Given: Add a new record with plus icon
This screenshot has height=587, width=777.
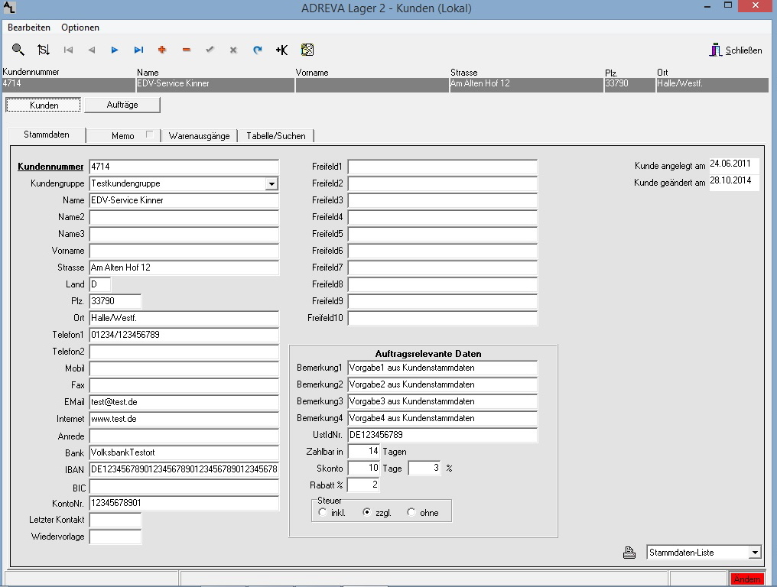Looking at the screenshot, I should (x=161, y=50).
